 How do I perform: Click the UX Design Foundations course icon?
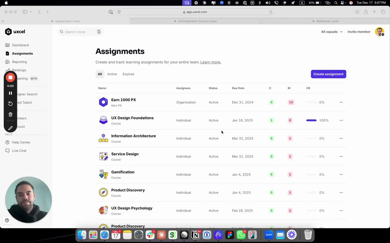pyautogui.click(x=103, y=120)
